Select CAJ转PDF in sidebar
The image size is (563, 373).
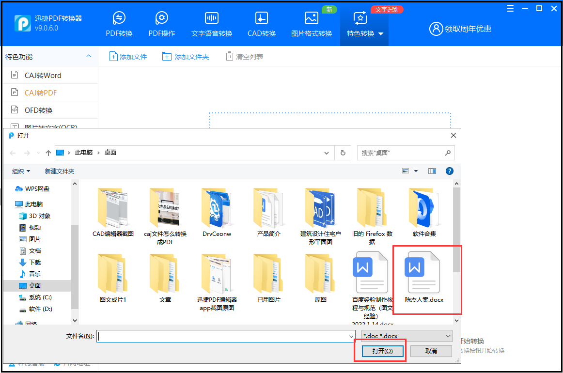click(50, 93)
